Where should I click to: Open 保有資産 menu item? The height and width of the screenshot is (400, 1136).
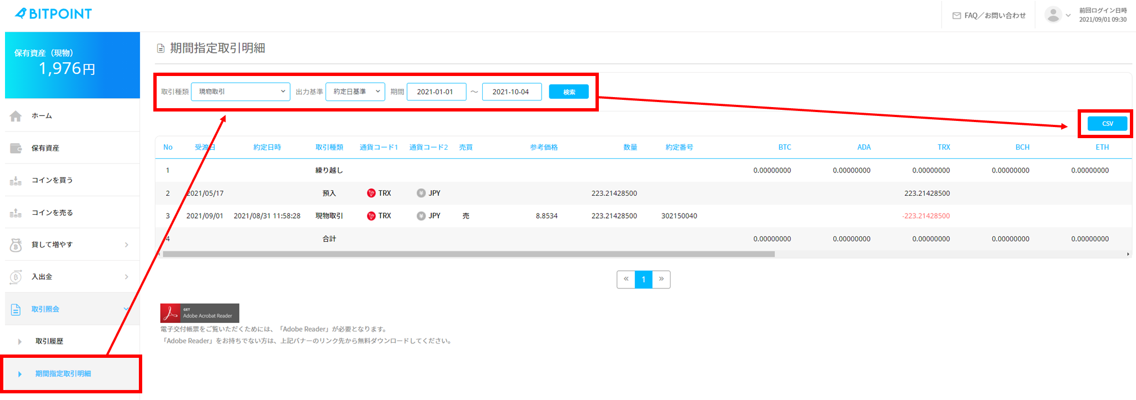coord(45,148)
